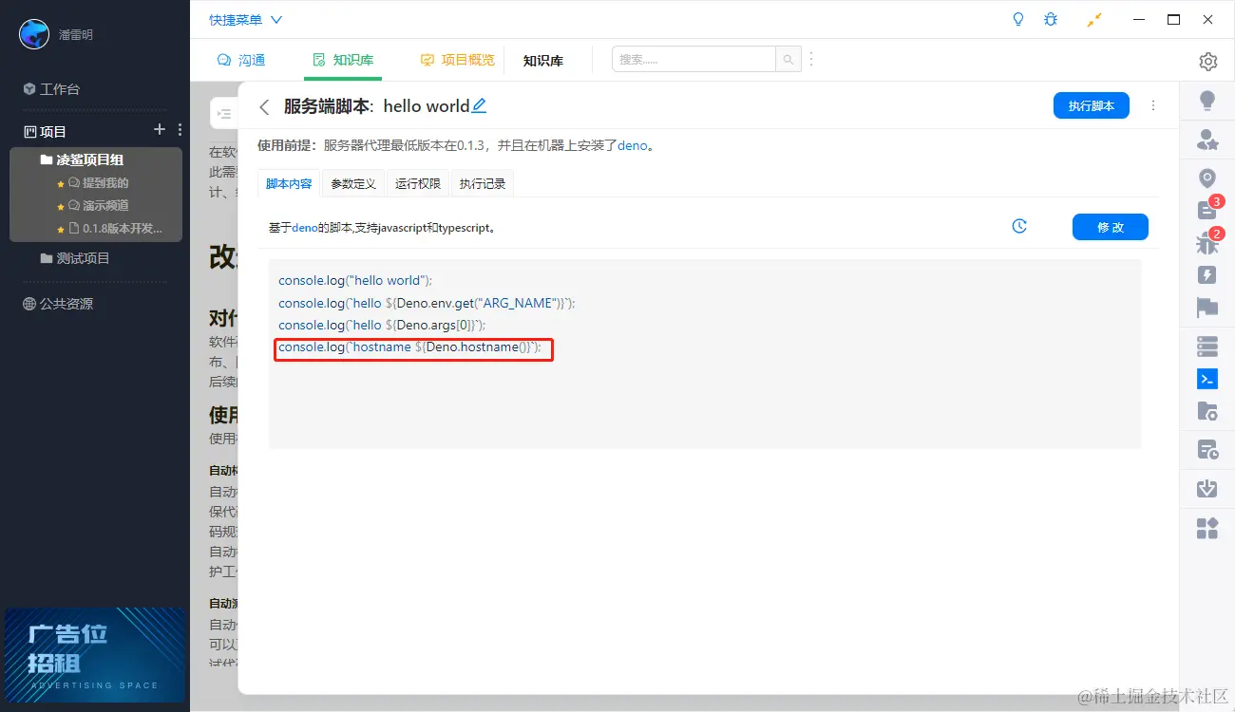Click the blue bug icon in the title bar
The image size is (1235, 712).
pos(1050,19)
